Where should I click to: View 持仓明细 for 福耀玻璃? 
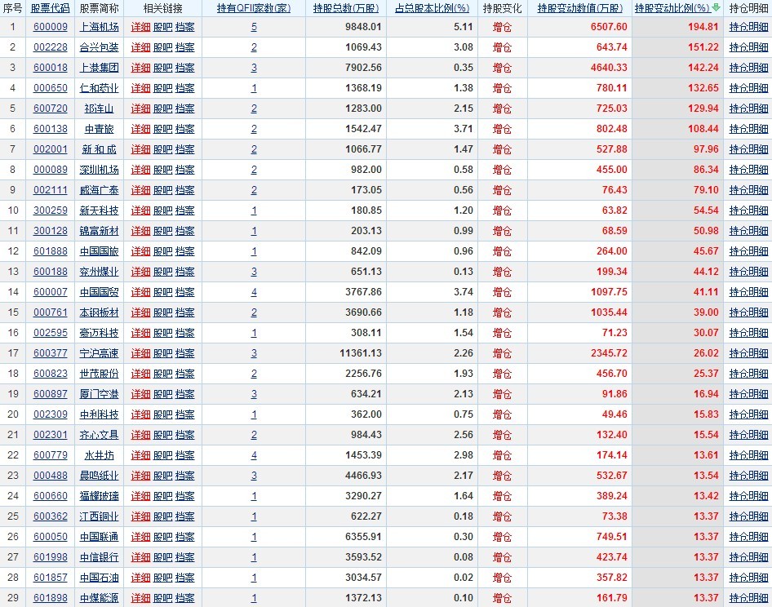pyautogui.click(x=748, y=496)
